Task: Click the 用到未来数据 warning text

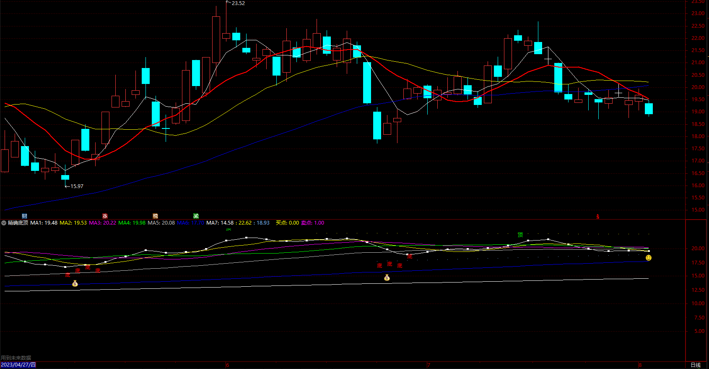Action: coord(16,358)
